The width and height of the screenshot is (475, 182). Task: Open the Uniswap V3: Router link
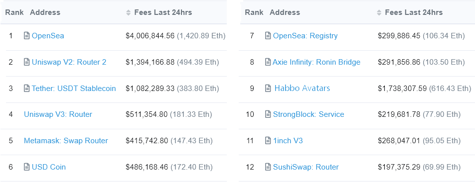(58, 114)
